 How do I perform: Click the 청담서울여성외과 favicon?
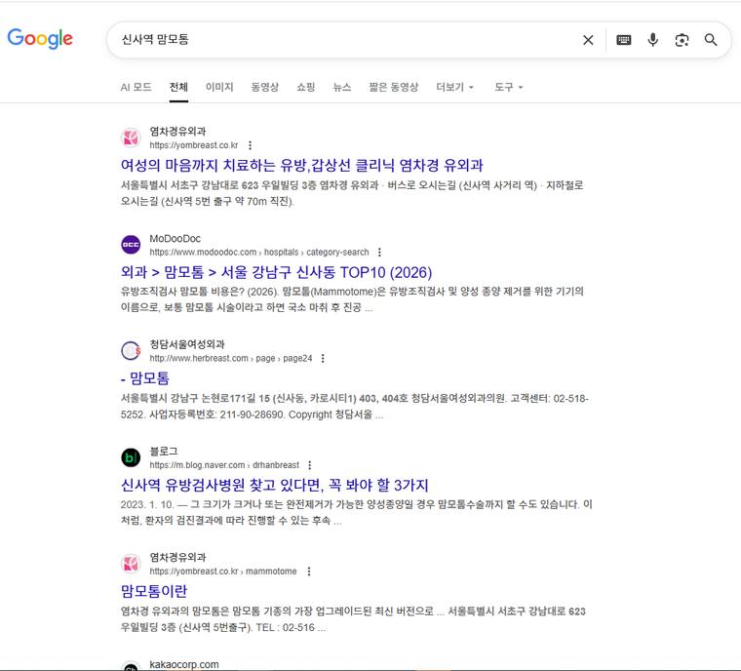click(131, 351)
